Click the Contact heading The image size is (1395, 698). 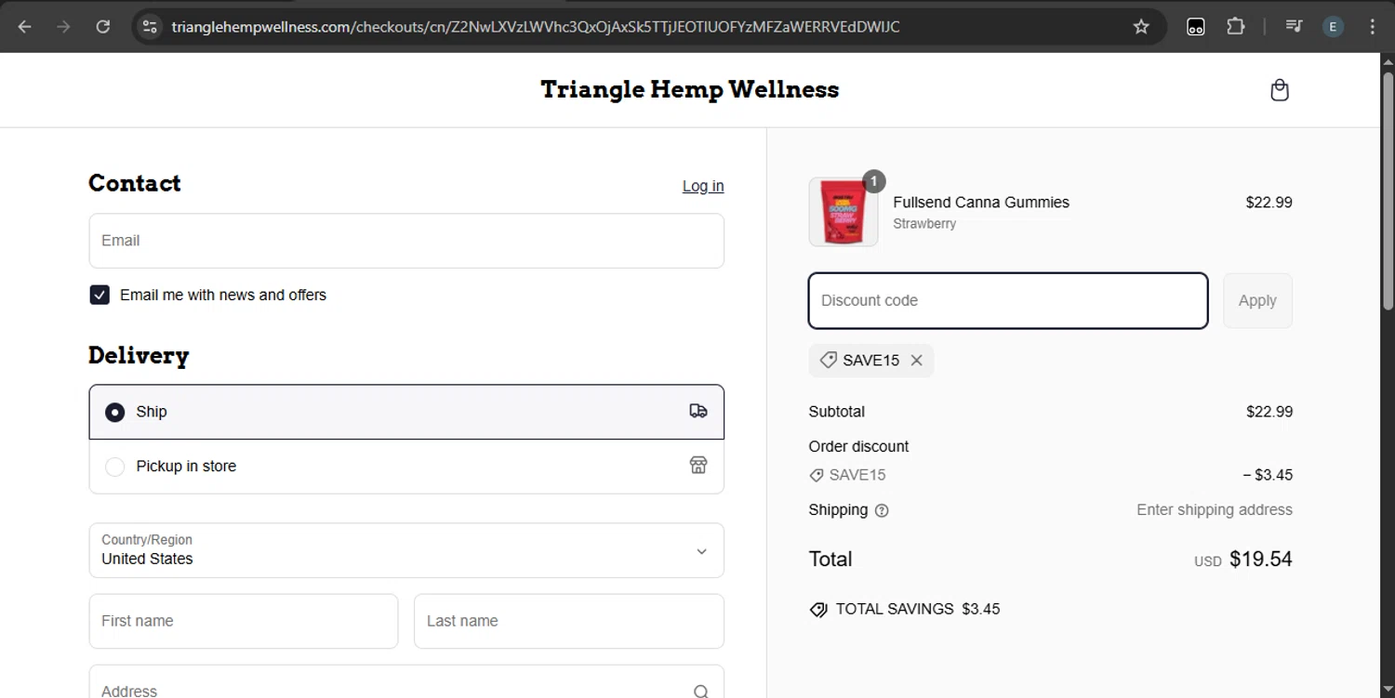coord(135,183)
